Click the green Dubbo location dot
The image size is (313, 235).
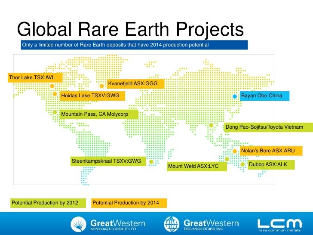(x=242, y=164)
